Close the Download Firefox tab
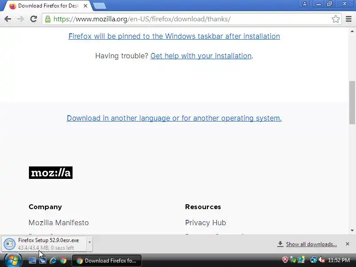This screenshot has width=356, height=267. (85, 6)
